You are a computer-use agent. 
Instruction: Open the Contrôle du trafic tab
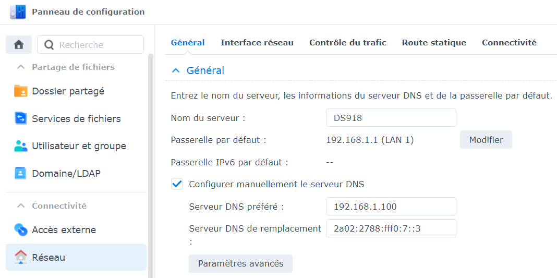point(348,43)
